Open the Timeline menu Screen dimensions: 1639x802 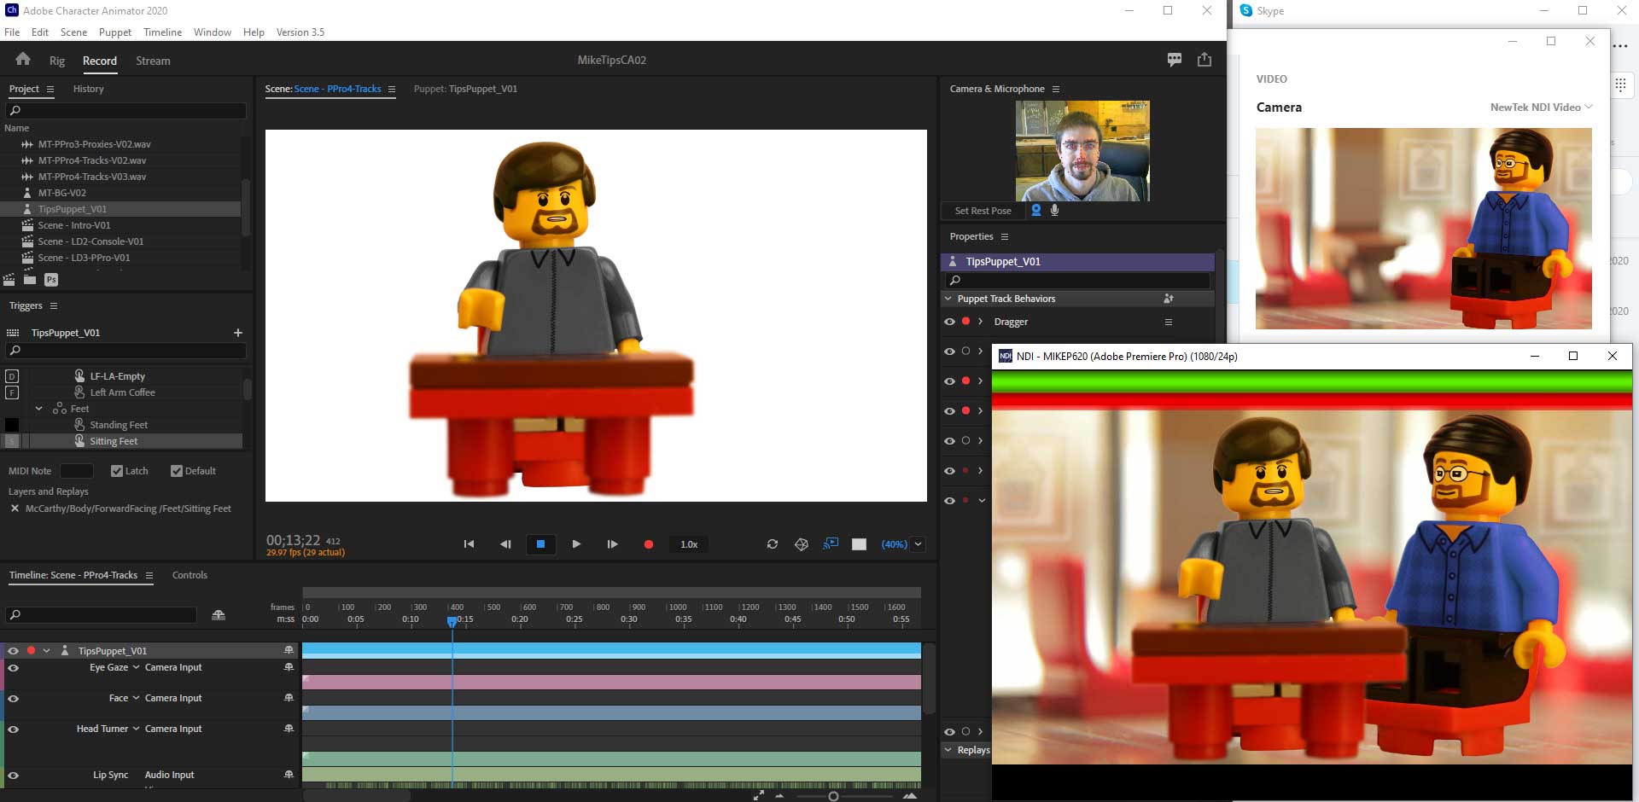[162, 32]
